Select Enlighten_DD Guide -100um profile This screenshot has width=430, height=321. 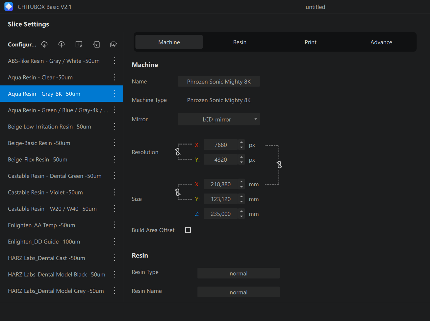(62, 241)
